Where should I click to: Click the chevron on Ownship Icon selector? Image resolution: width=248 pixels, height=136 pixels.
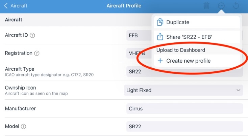(239, 90)
